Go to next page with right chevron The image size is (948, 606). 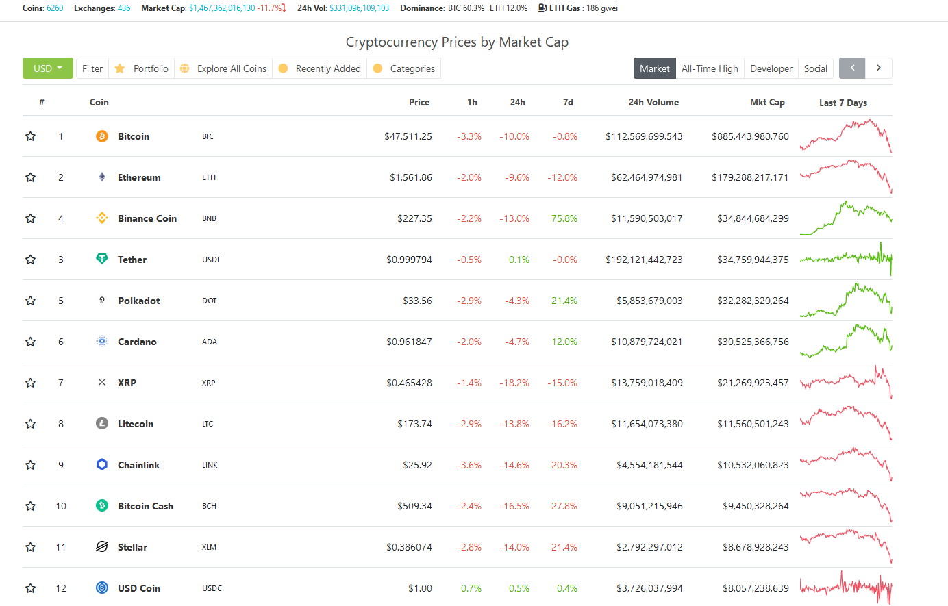pyautogui.click(x=879, y=68)
